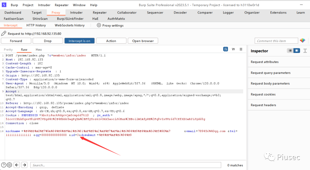Switch editor to Pretty view
The height and width of the screenshot is (170, 310).
(8, 49)
